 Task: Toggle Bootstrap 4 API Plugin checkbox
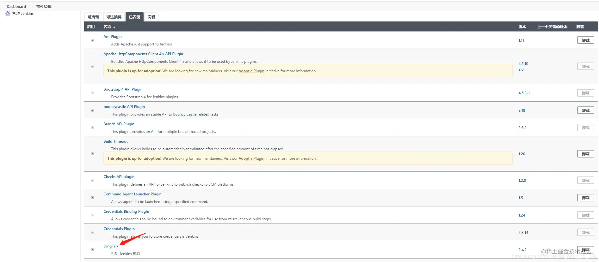click(x=92, y=93)
